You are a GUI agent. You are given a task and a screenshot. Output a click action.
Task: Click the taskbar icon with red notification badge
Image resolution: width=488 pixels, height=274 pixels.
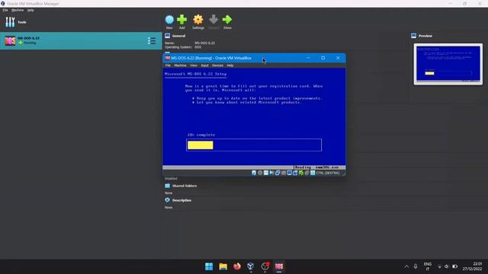pos(265,266)
